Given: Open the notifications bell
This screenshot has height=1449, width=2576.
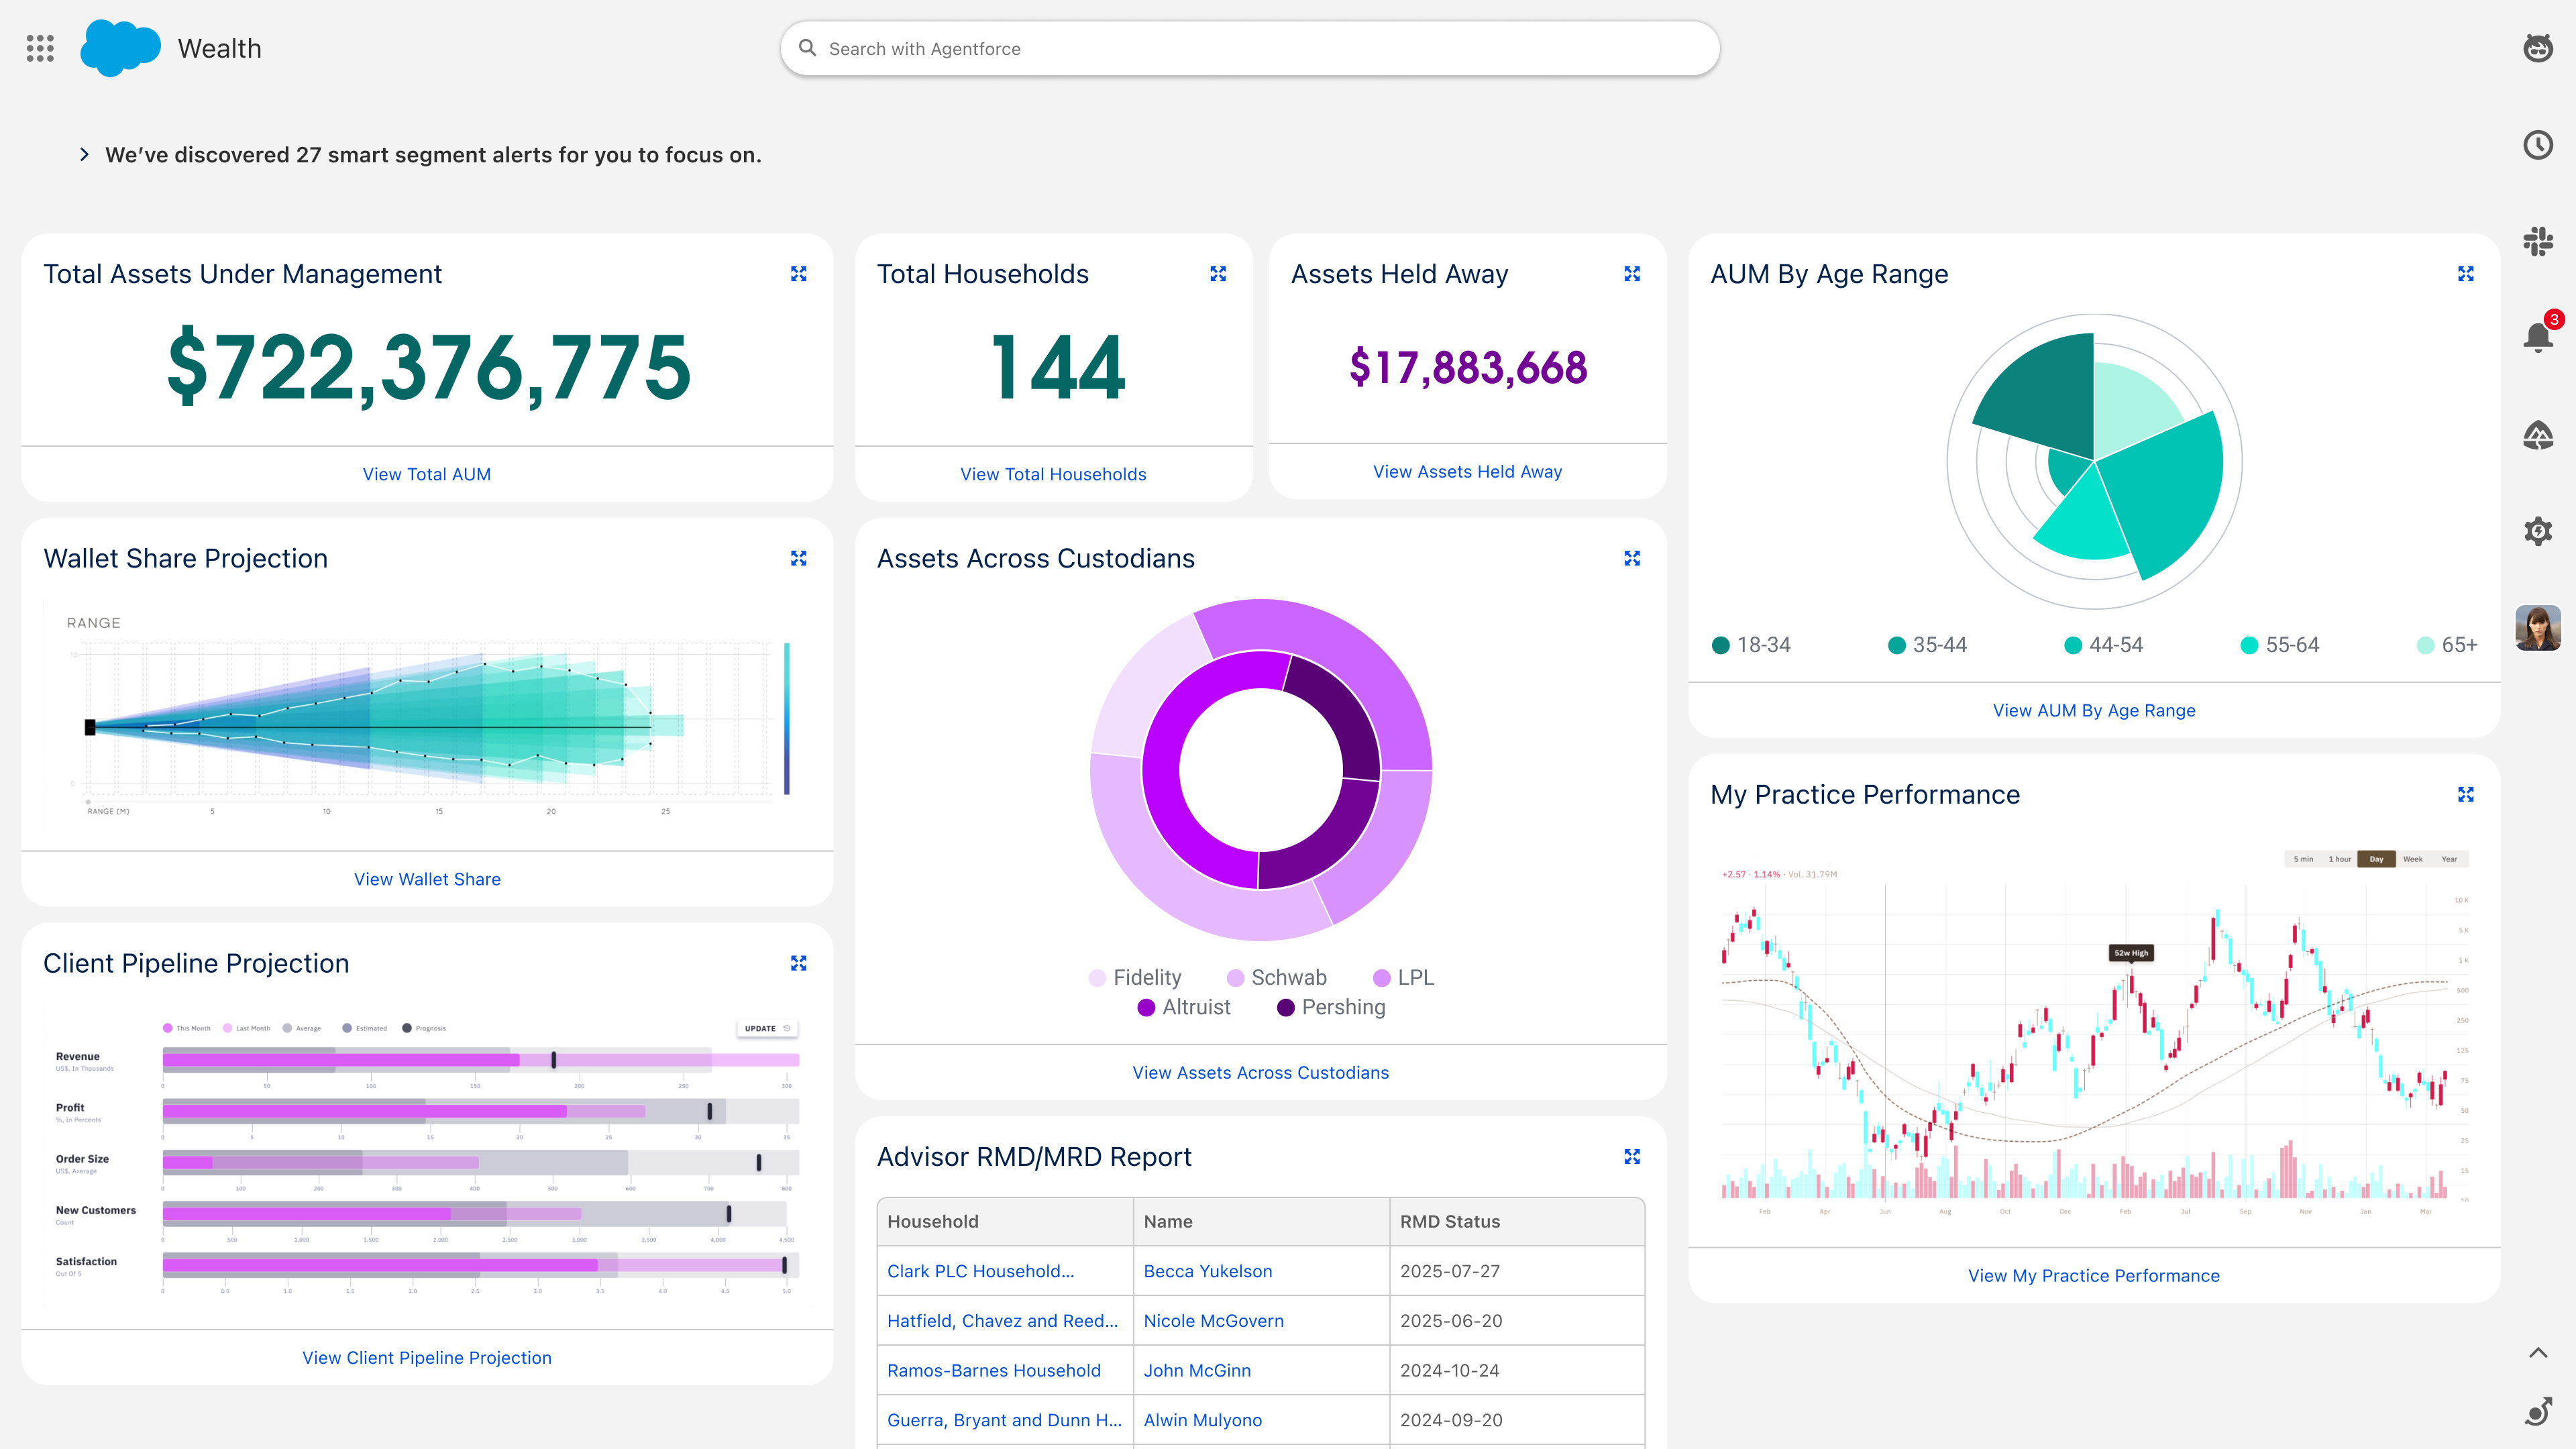Looking at the screenshot, I should point(2538,337).
